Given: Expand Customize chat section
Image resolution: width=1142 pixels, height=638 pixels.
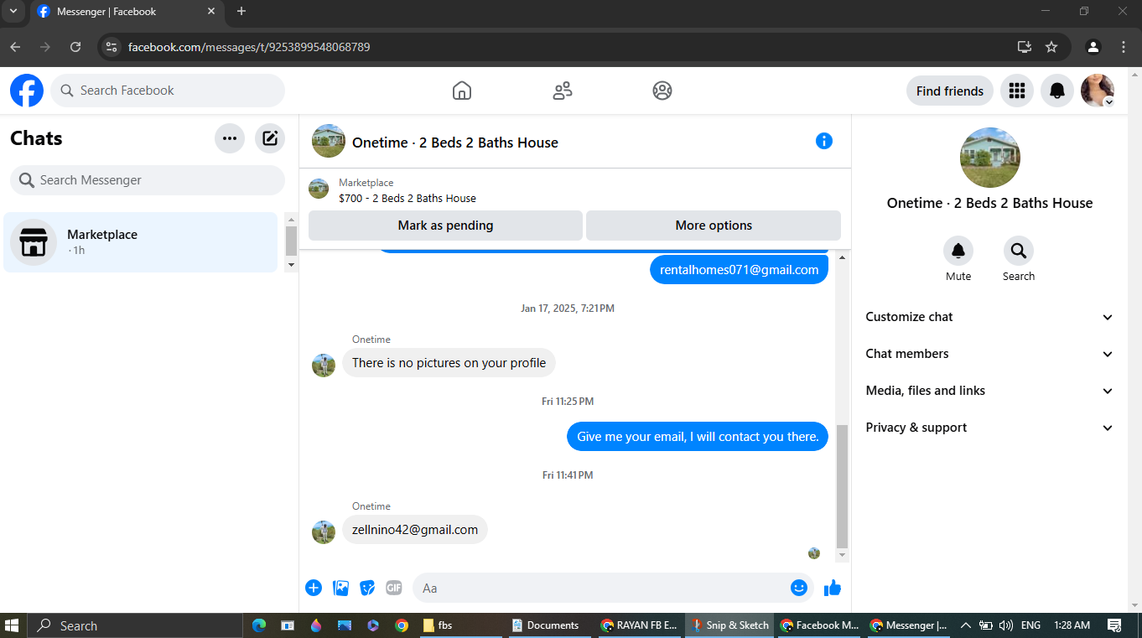Looking at the screenshot, I should (989, 317).
